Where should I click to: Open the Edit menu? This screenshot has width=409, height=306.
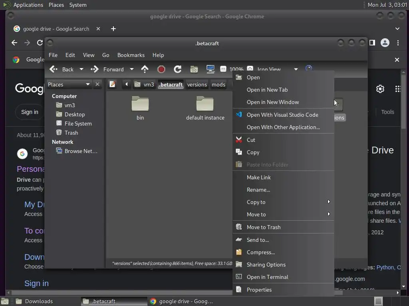coord(70,55)
